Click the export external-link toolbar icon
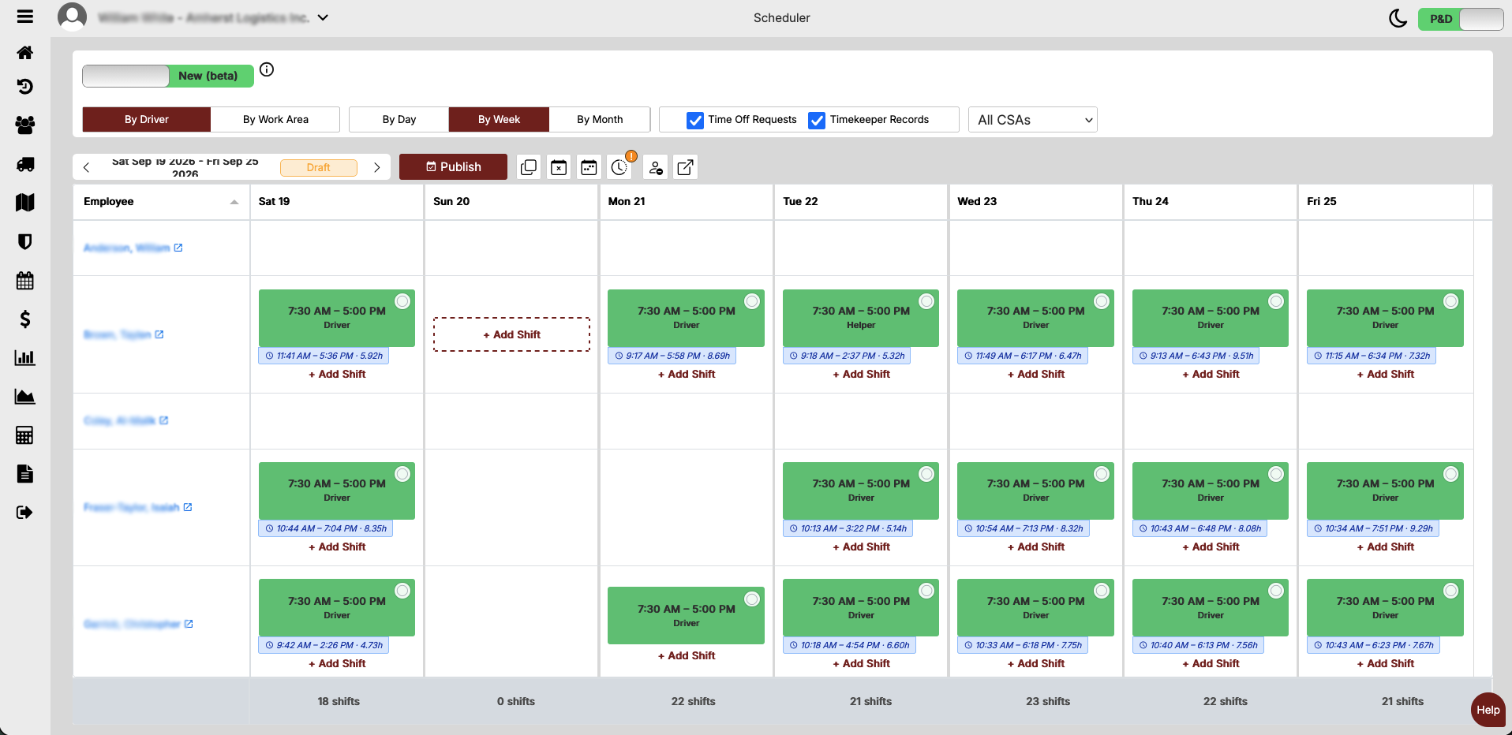 click(x=686, y=167)
